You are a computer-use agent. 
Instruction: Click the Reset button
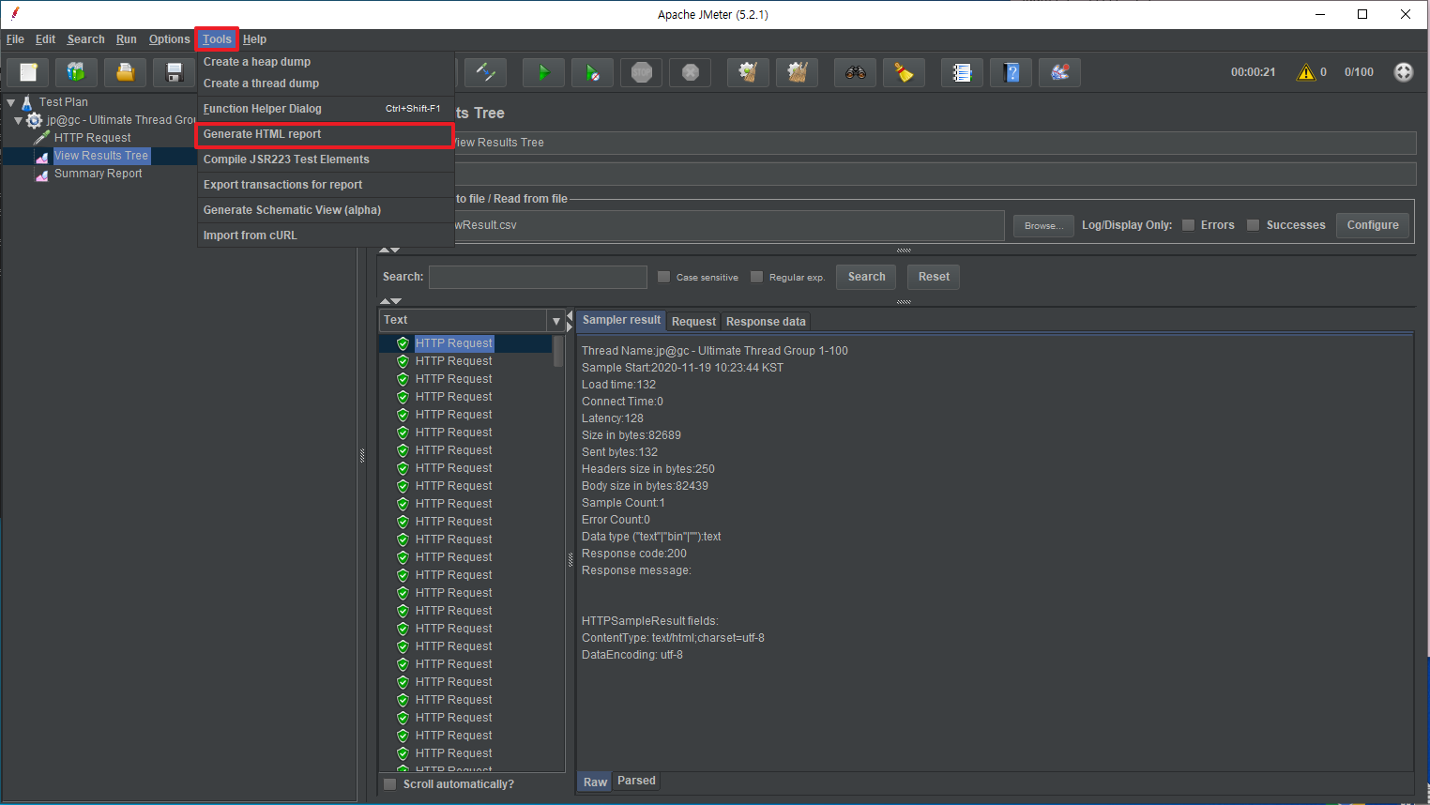coord(934,277)
